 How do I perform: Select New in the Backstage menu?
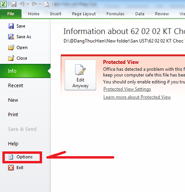coord(13,100)
